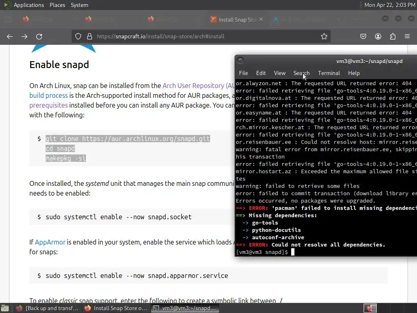Viewport: 417px width, 313px height.
Task: Switch to the Arch-logo tab after Snap Store
Action: click(x=299, y=20)
